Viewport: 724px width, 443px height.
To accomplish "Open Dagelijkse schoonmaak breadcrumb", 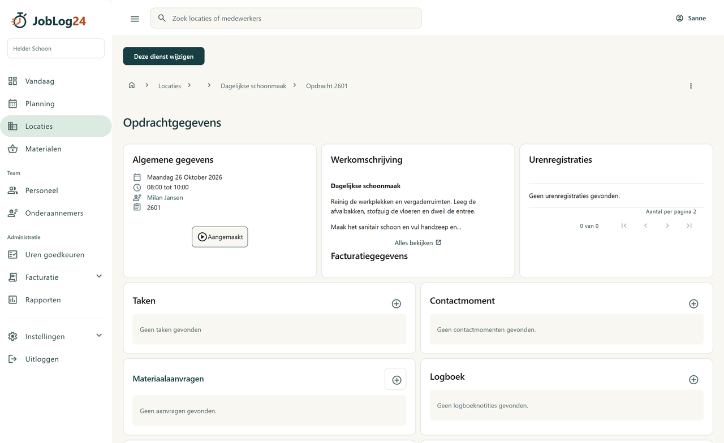I will coord(253,86).
